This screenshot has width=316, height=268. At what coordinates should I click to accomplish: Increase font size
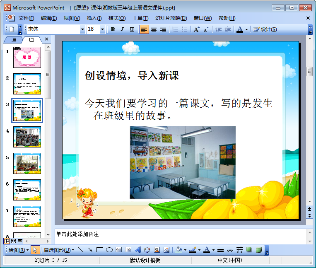point(196,29)
